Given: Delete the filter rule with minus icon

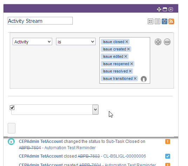Looking at the screenshot, I should point(167,42).
